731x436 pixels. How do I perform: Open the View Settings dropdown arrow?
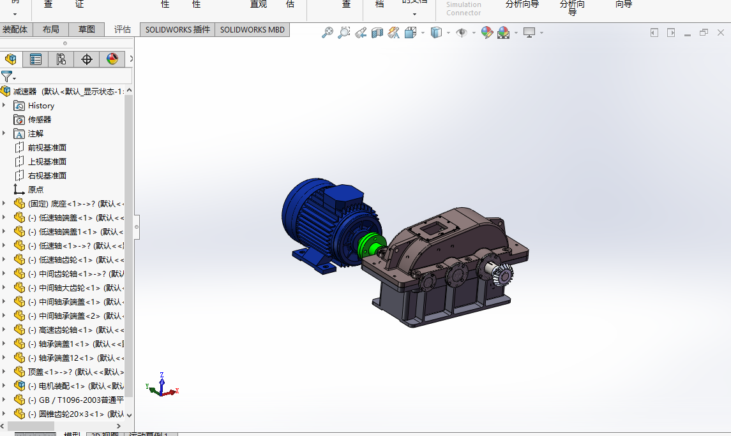pyautogui.click(x=541, y=33)
